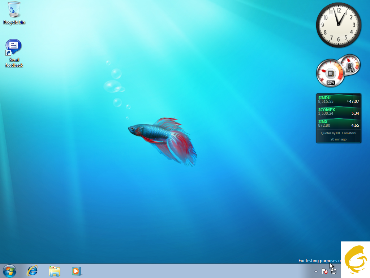This screenshot has width=370, height=278.
Task: Select the $COMPX stock row
Action: coord(339,111)
